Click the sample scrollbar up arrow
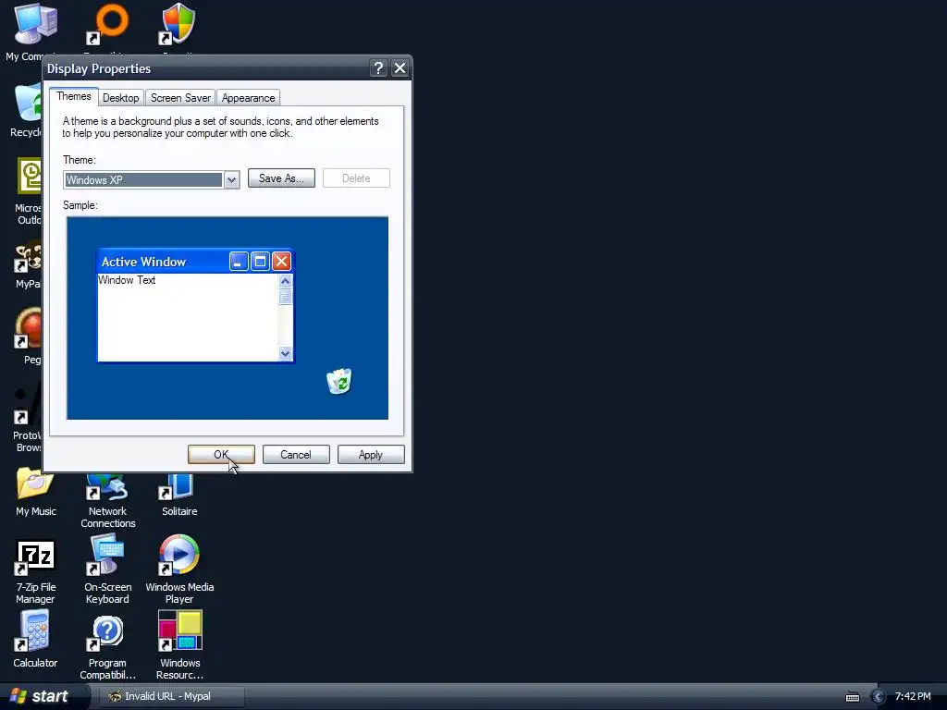Image resolution: width=947 pixels, height=710 pixels. 286,281
